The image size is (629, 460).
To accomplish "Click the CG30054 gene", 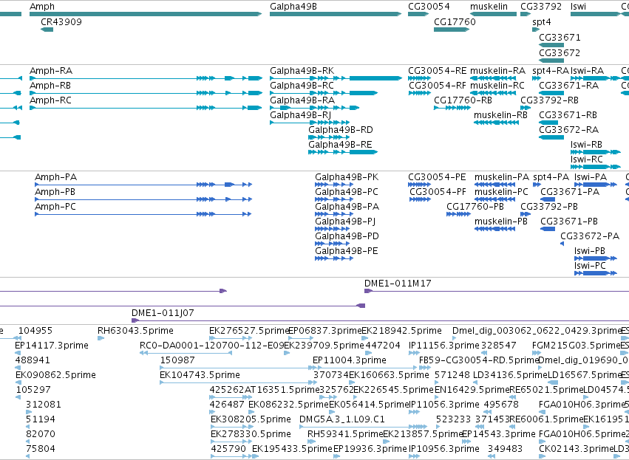I will coord(418,14).
